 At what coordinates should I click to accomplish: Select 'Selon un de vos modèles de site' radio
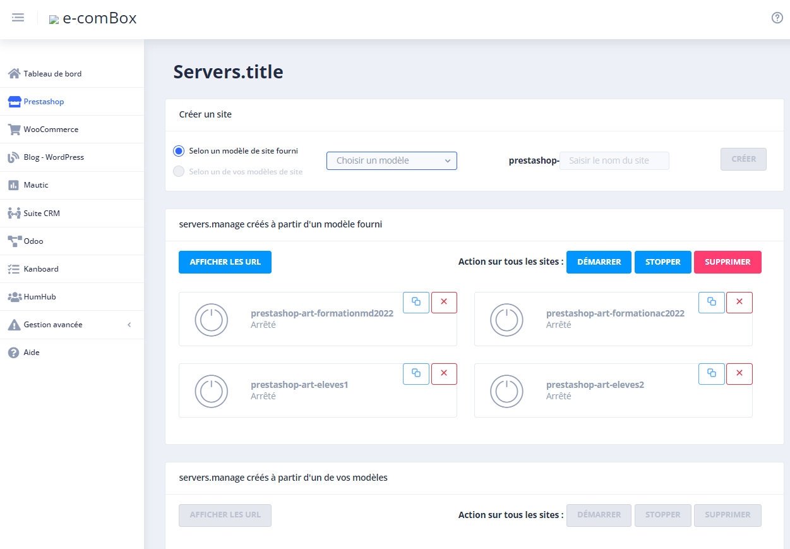pos(179,171)
